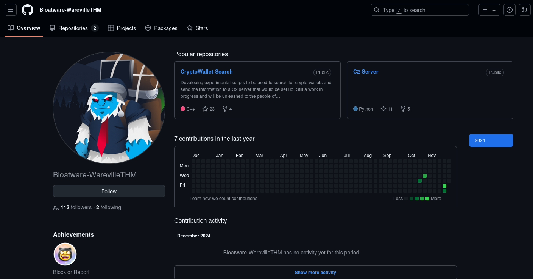
Task: Click the GitHub Octocat logo
Action: [27, 10]
